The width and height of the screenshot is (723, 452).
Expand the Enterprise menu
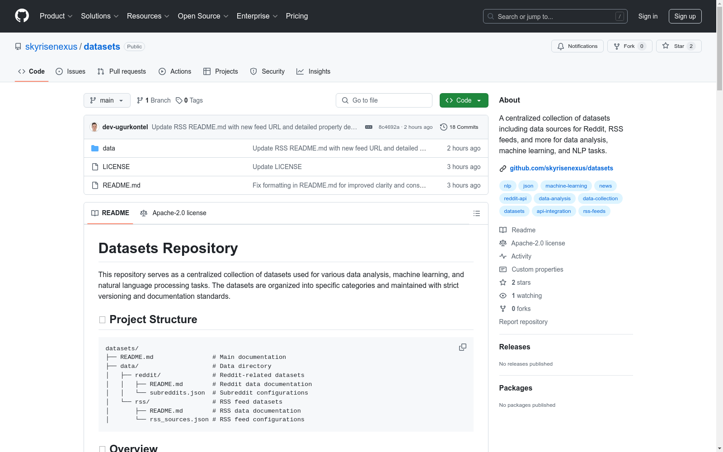[x=257, y=16]
